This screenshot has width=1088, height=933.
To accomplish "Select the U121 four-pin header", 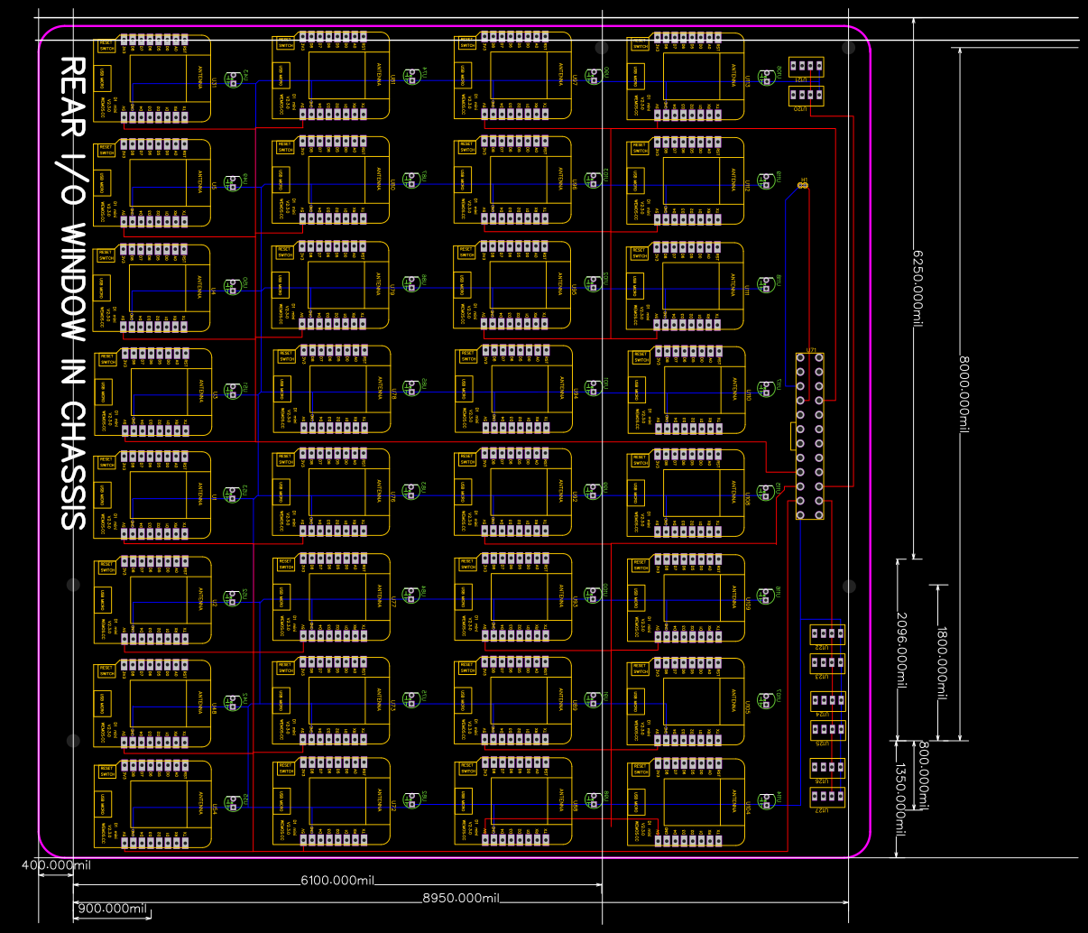I will pos(807,66).
